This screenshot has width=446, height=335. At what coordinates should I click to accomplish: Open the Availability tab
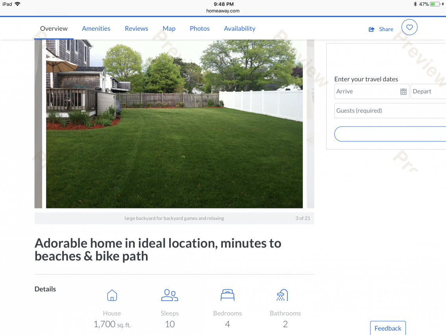pos(240,28)
